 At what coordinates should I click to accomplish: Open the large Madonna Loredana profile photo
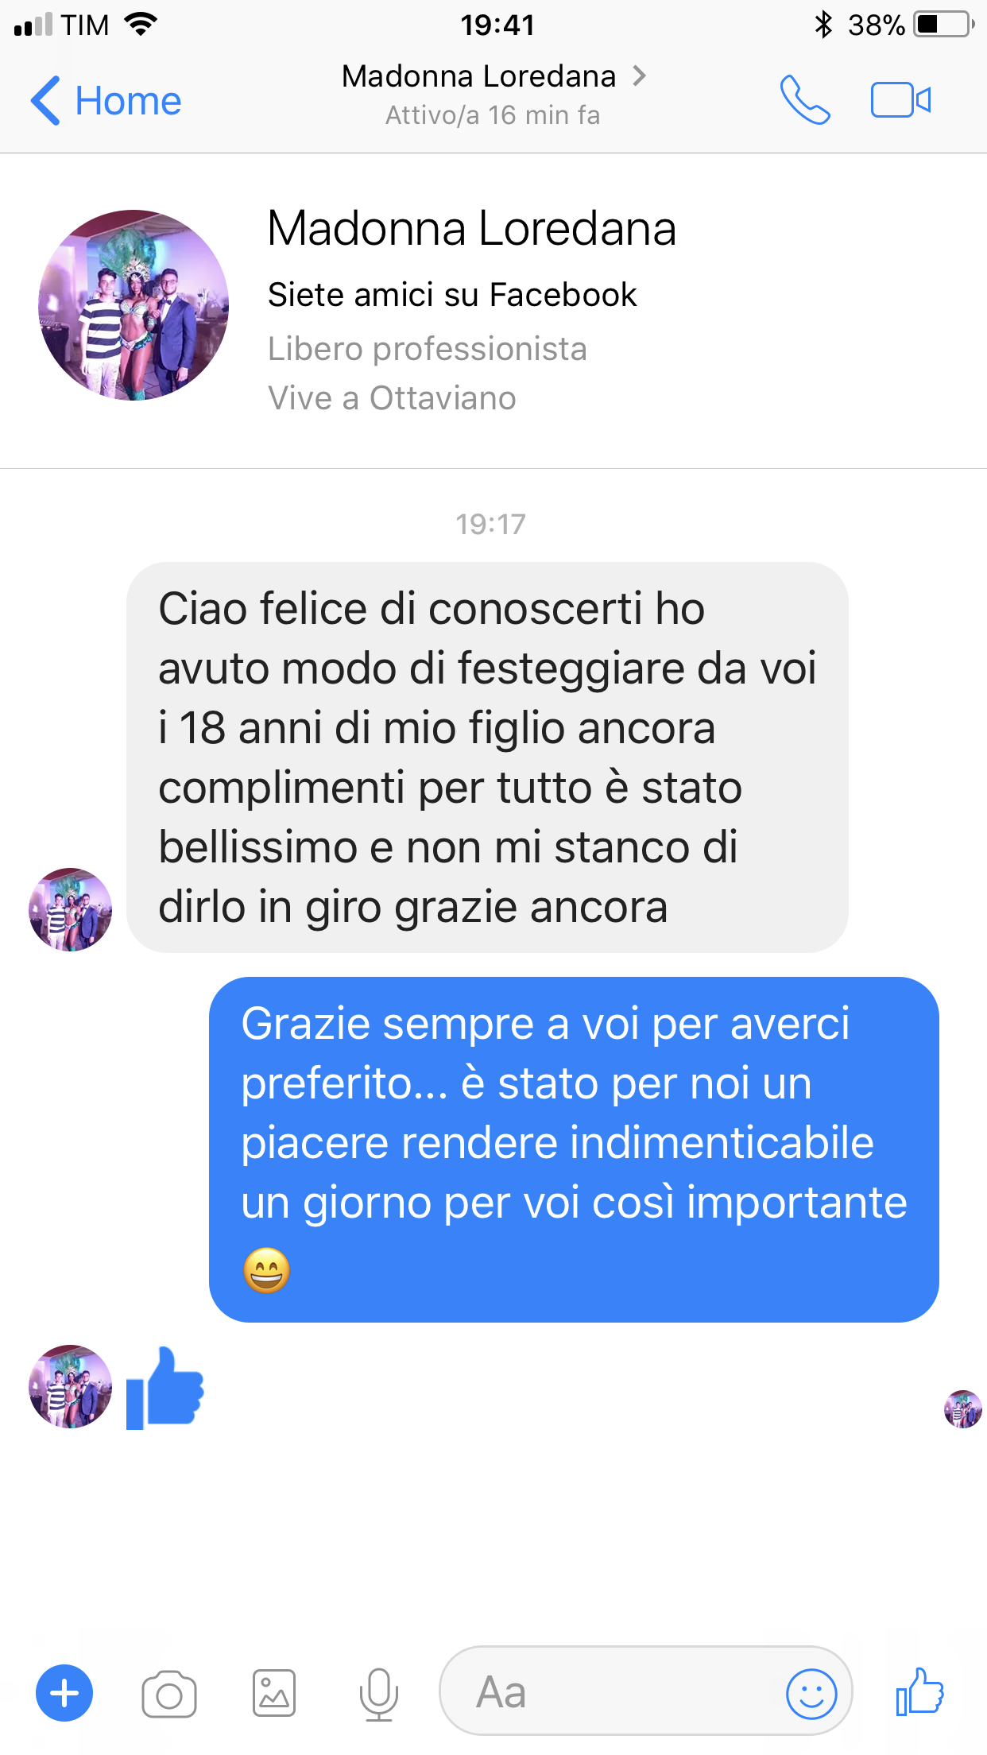pyautogui.click(x=134, y=305)
